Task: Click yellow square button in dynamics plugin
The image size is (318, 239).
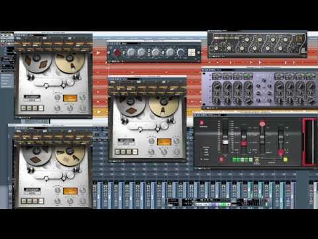Action: [285, 159]
